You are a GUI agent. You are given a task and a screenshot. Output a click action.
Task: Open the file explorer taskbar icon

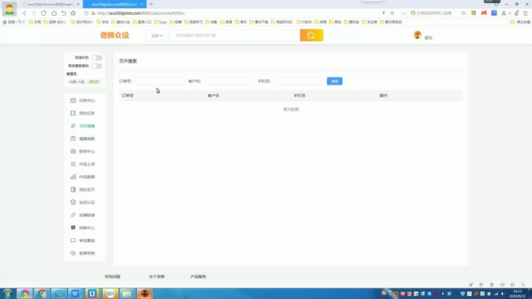[x=127, y=293]
